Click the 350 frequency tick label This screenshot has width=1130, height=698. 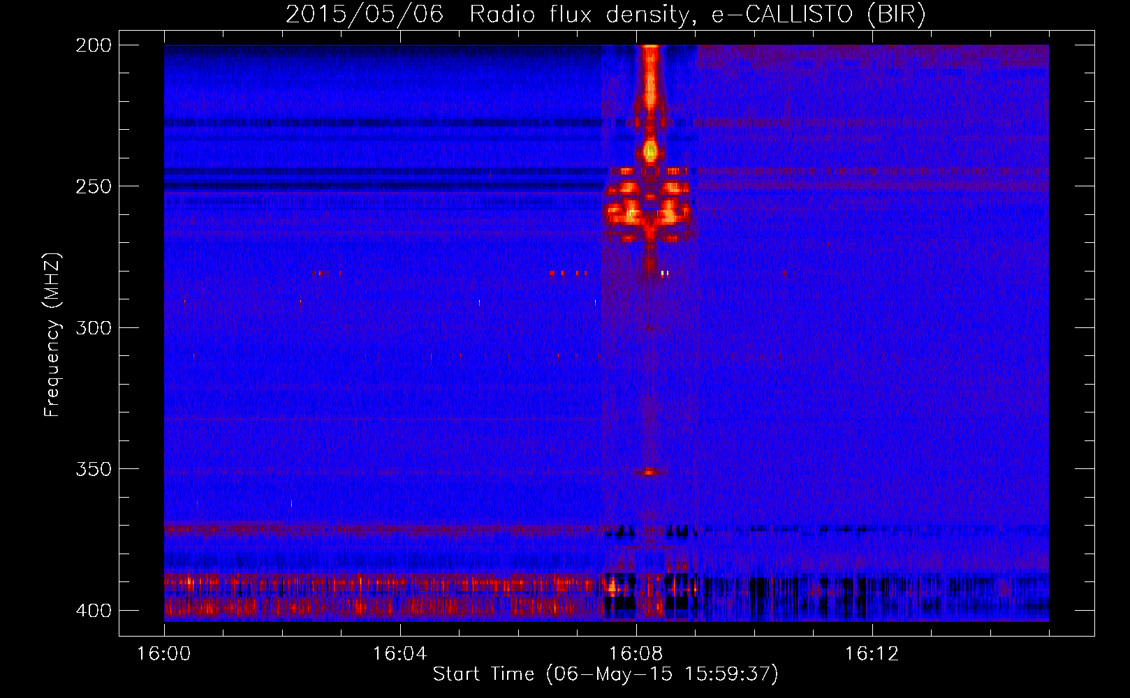click(x=93, y=469)
